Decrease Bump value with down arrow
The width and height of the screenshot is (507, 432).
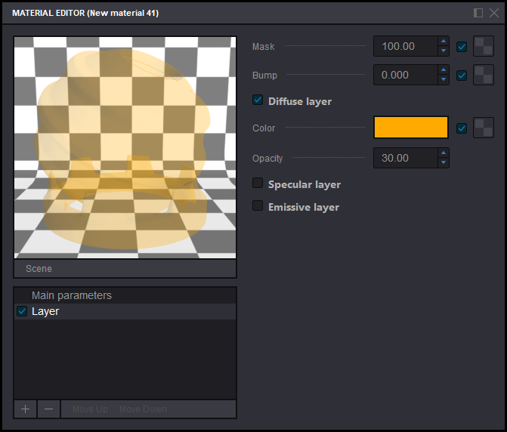[444, 80]
